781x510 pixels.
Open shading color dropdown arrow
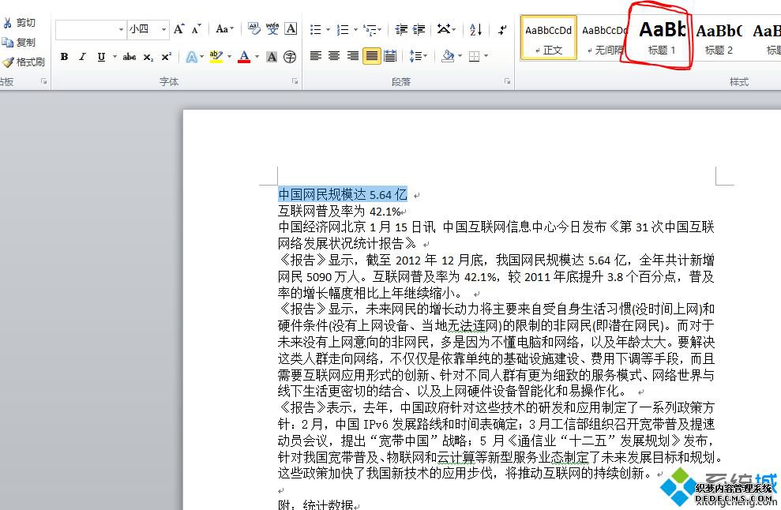pyautogui.click(x=460, y=56)
